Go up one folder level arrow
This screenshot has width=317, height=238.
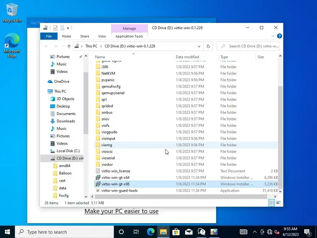pos(69,46)
